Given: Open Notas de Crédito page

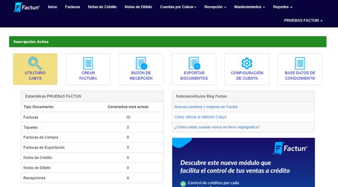Looking at the screenshot, I should (x=102, y=7).
